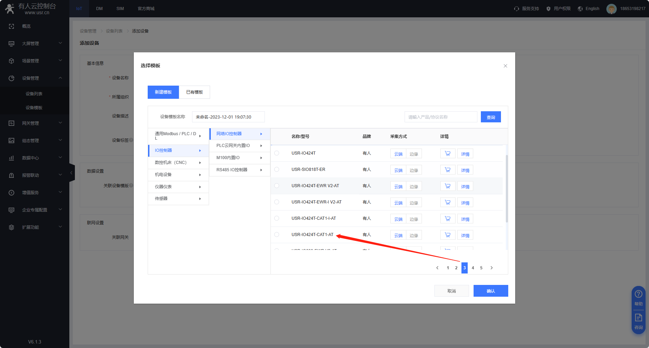Expand RS485 IO控制器 subcategory
This screenshot has width=649, height=348.
(x=240, y=170)
